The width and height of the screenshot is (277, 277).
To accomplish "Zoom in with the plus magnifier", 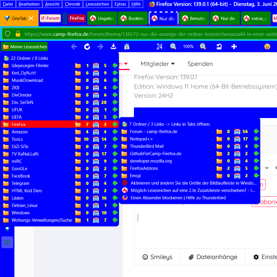I will pyautogui.click(x=203, y=47).
